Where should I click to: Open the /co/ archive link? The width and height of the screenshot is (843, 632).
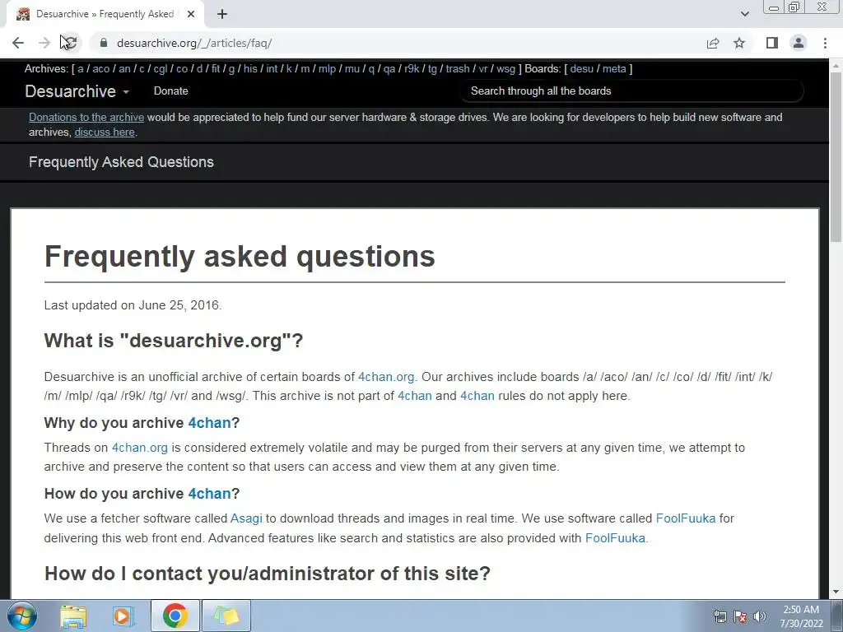coord(182,69)
